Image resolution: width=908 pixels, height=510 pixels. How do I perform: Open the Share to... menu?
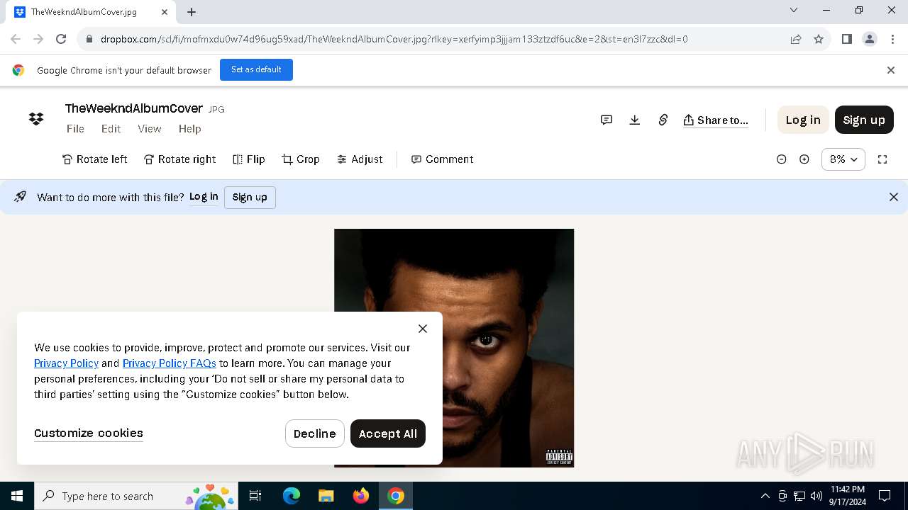point(716,120)
